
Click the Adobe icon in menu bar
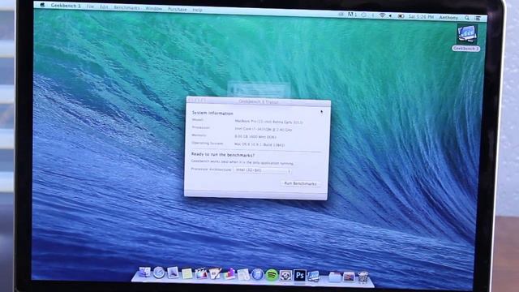(x=351, y=15)
